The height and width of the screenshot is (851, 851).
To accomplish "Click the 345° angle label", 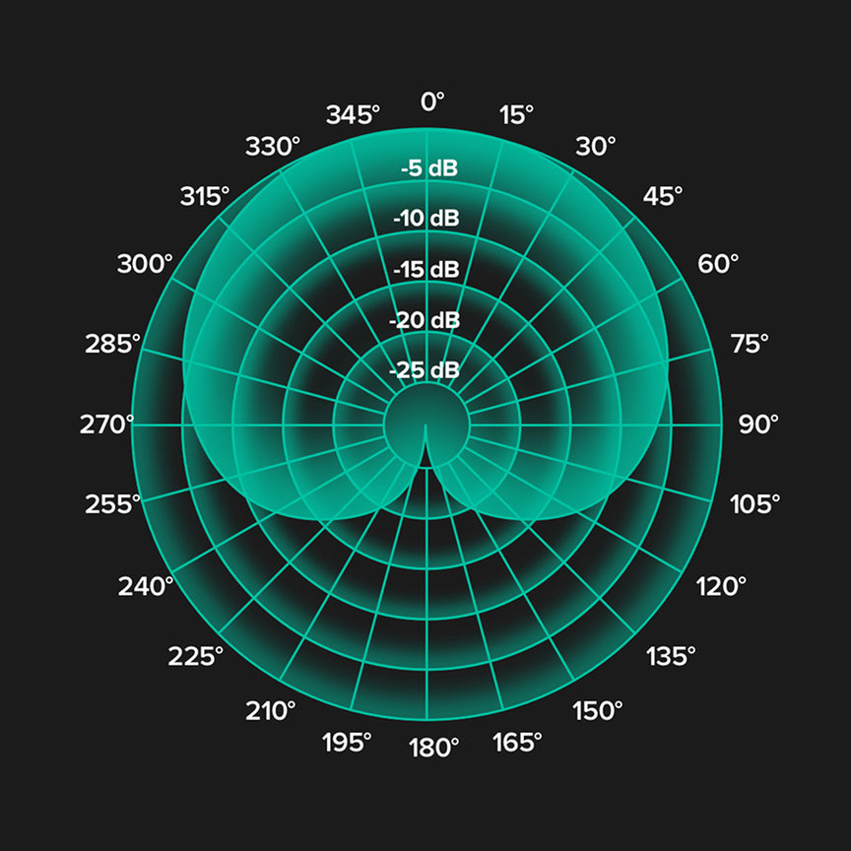I will coord(353,115).
